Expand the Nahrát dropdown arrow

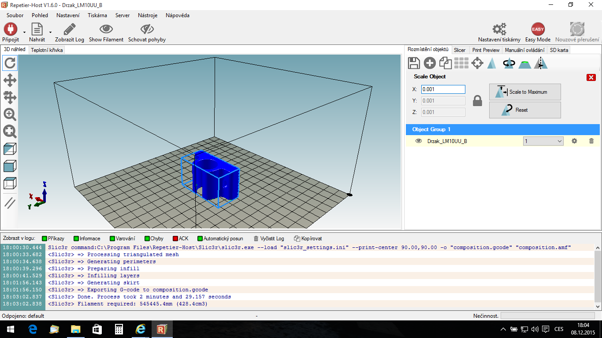click(x=50, y=32)
